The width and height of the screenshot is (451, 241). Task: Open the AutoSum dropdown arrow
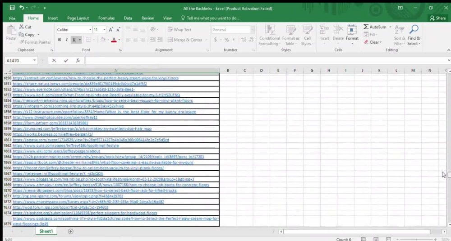[390, 27]
